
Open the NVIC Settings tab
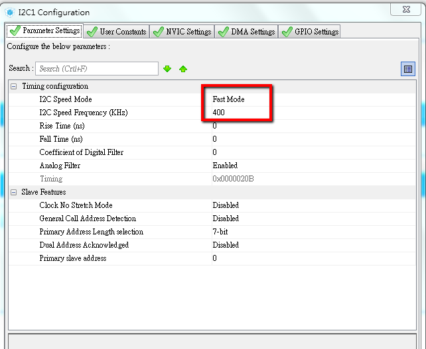point(183,32)
